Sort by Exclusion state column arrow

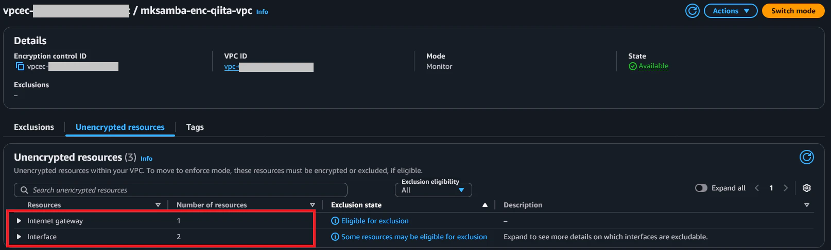[484, 205]
